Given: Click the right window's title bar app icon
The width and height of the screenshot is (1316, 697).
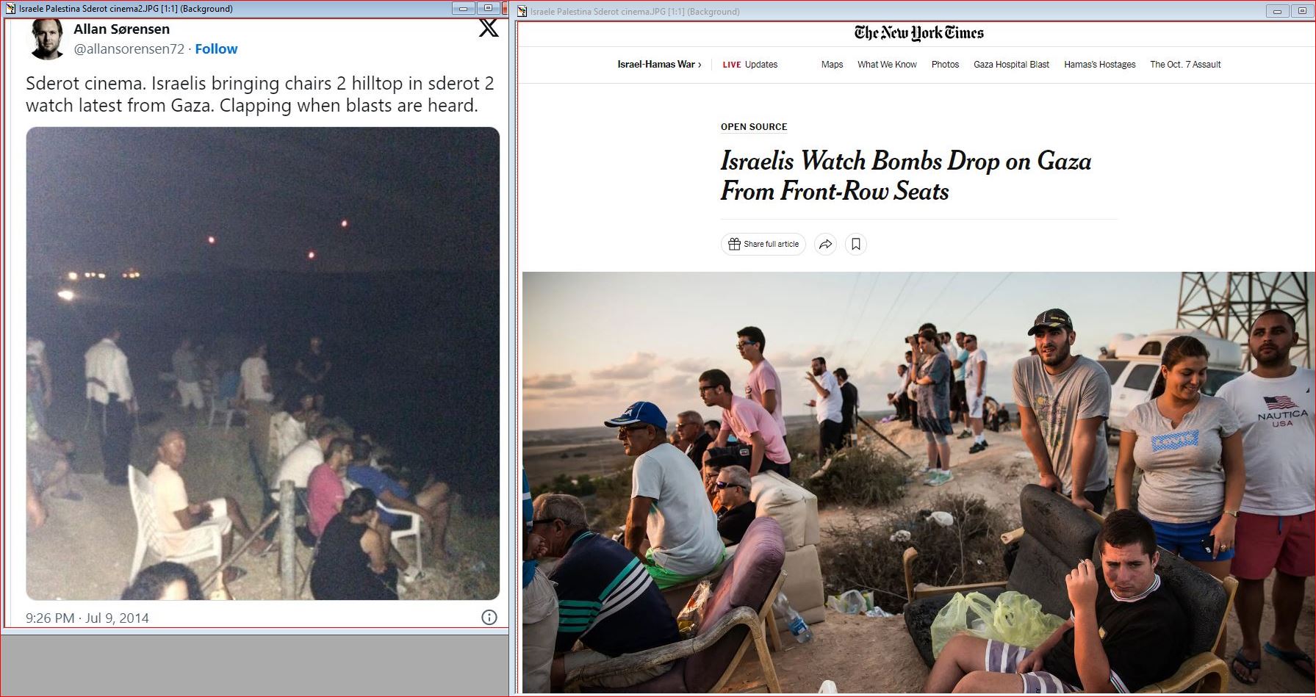Looking at the screenshot, I should point(522,12).
